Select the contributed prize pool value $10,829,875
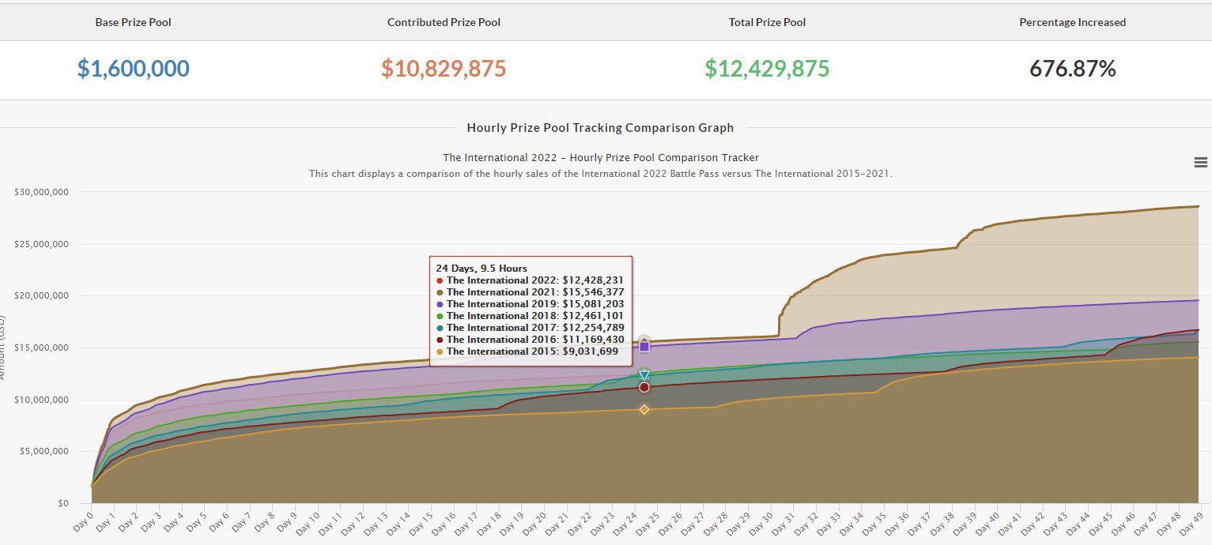 pyautogui.click(x=444, y=69)
